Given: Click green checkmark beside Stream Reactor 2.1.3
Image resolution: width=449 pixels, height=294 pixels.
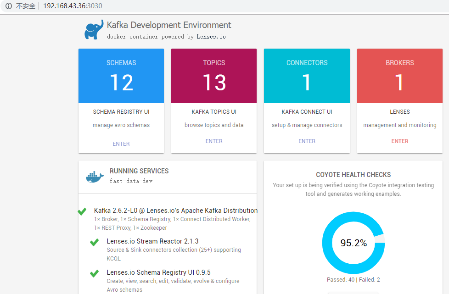Looking at the screenshot, I should pyautogui.click(x=94, y=242).
